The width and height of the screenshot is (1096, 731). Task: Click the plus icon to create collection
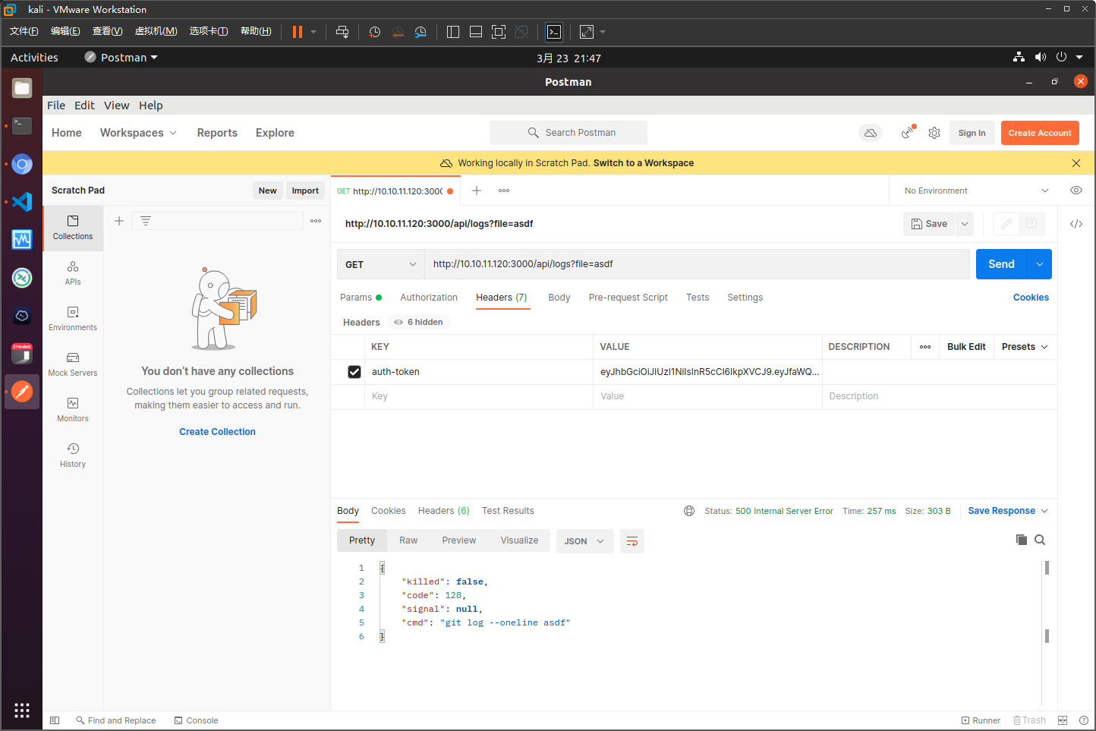pyautogui.click(x=119, y=221)
